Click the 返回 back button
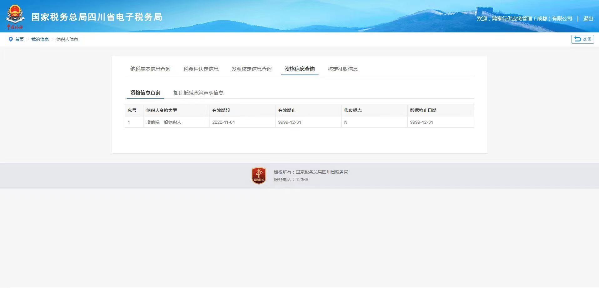This screenshot has width=599, height=288. 582,39
